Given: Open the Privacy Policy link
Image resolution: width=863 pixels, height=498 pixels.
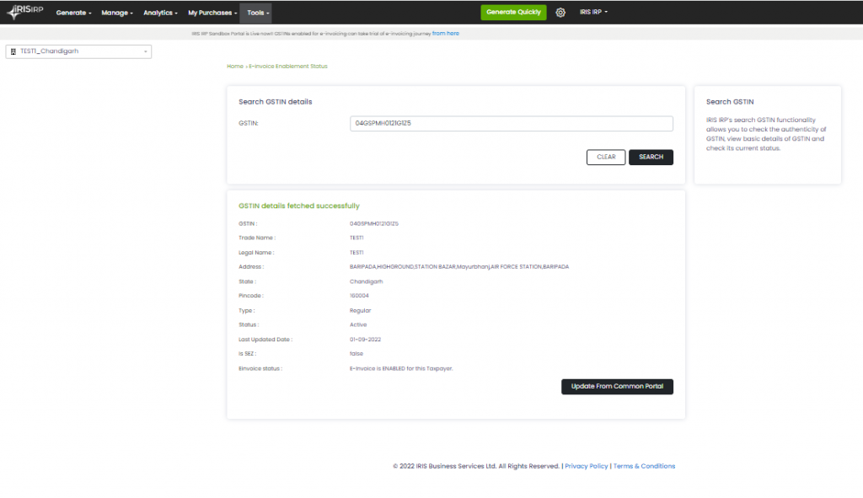Looking at the screenshot, I should pyautogui.click(x=586, y=465).
